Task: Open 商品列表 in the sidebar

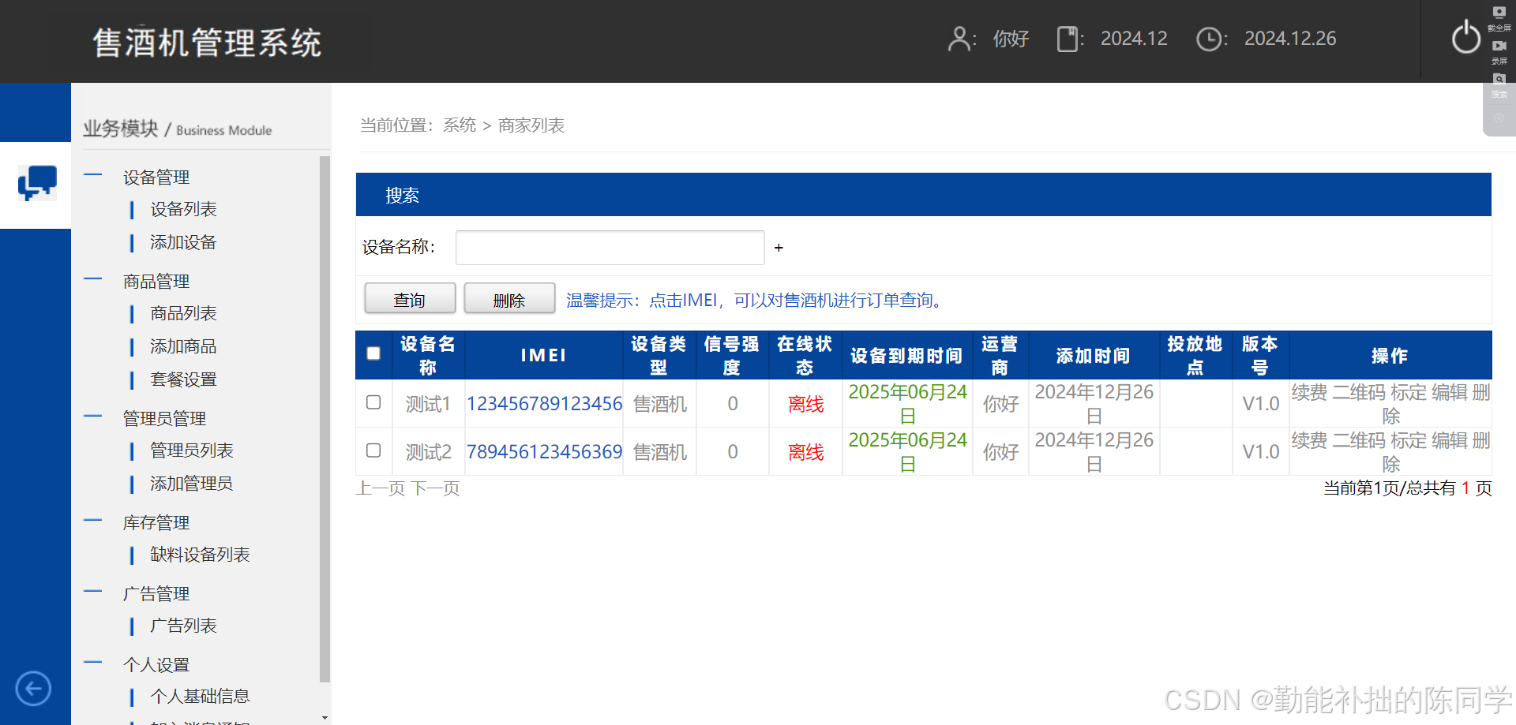Action: click(x=183, y=313)
